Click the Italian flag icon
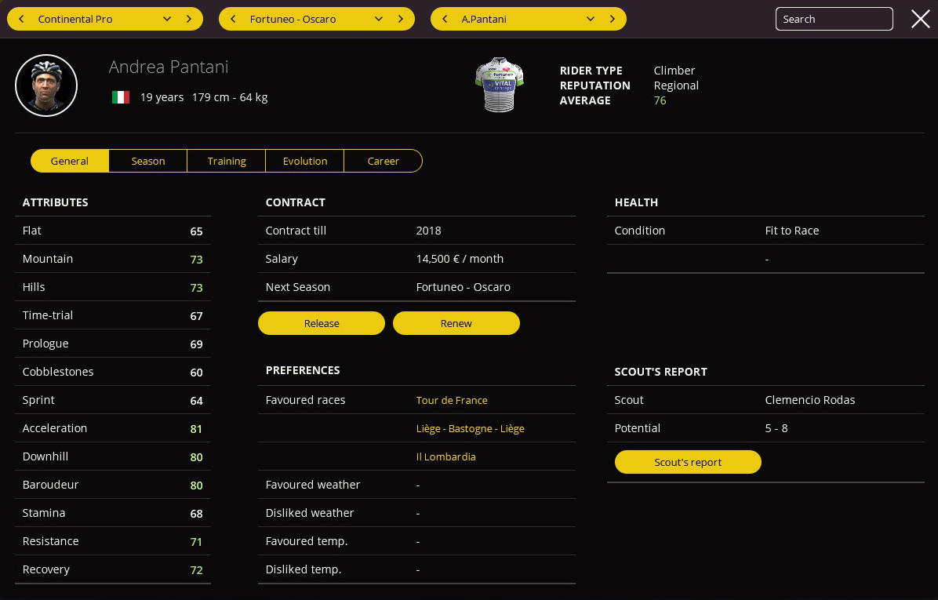The height and width of the screenshot is (600, 938). pos(120,97)
